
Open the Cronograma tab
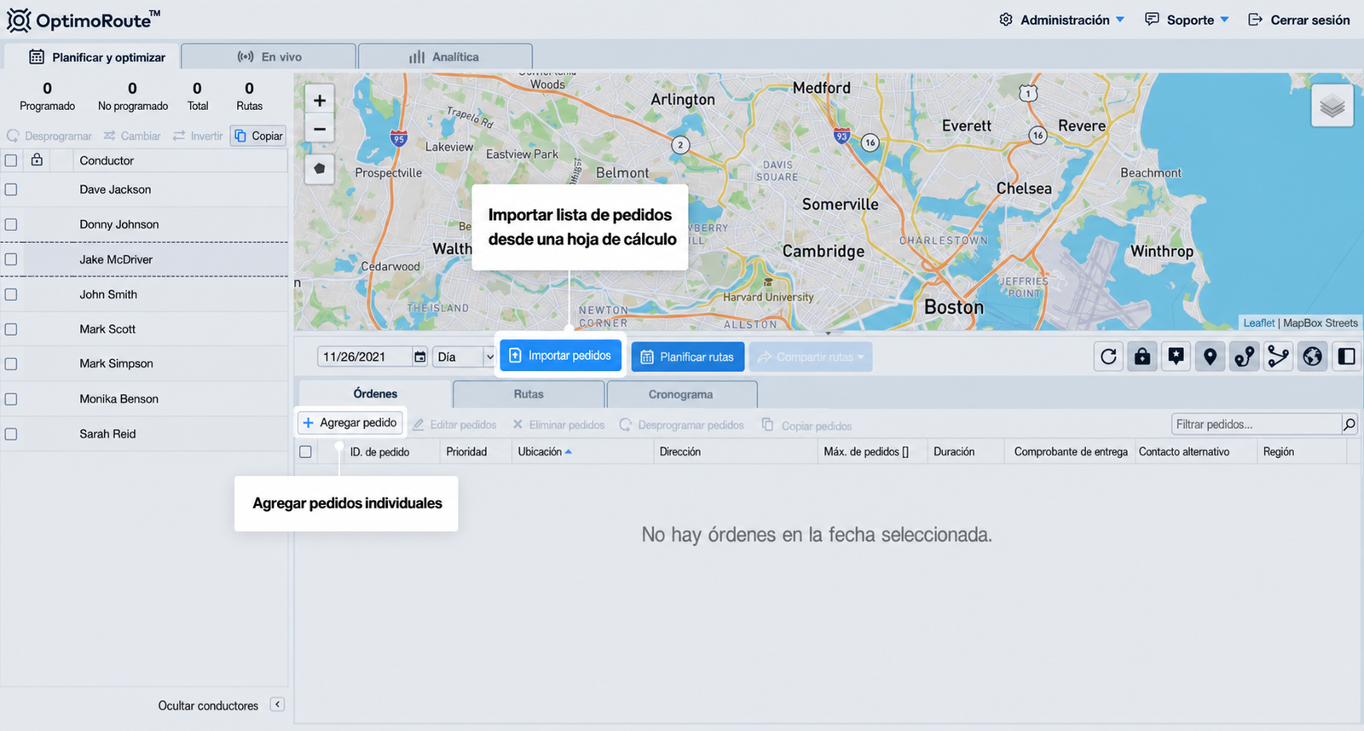(680, 394)
